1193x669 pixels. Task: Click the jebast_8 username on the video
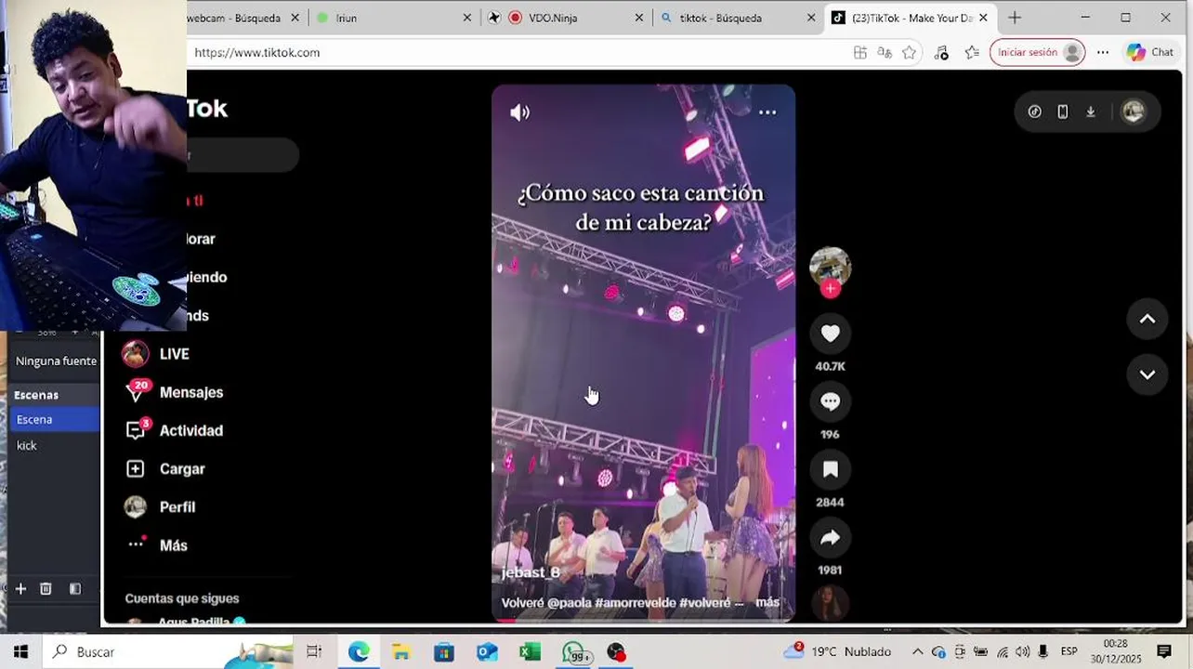(x=531, y=572)
